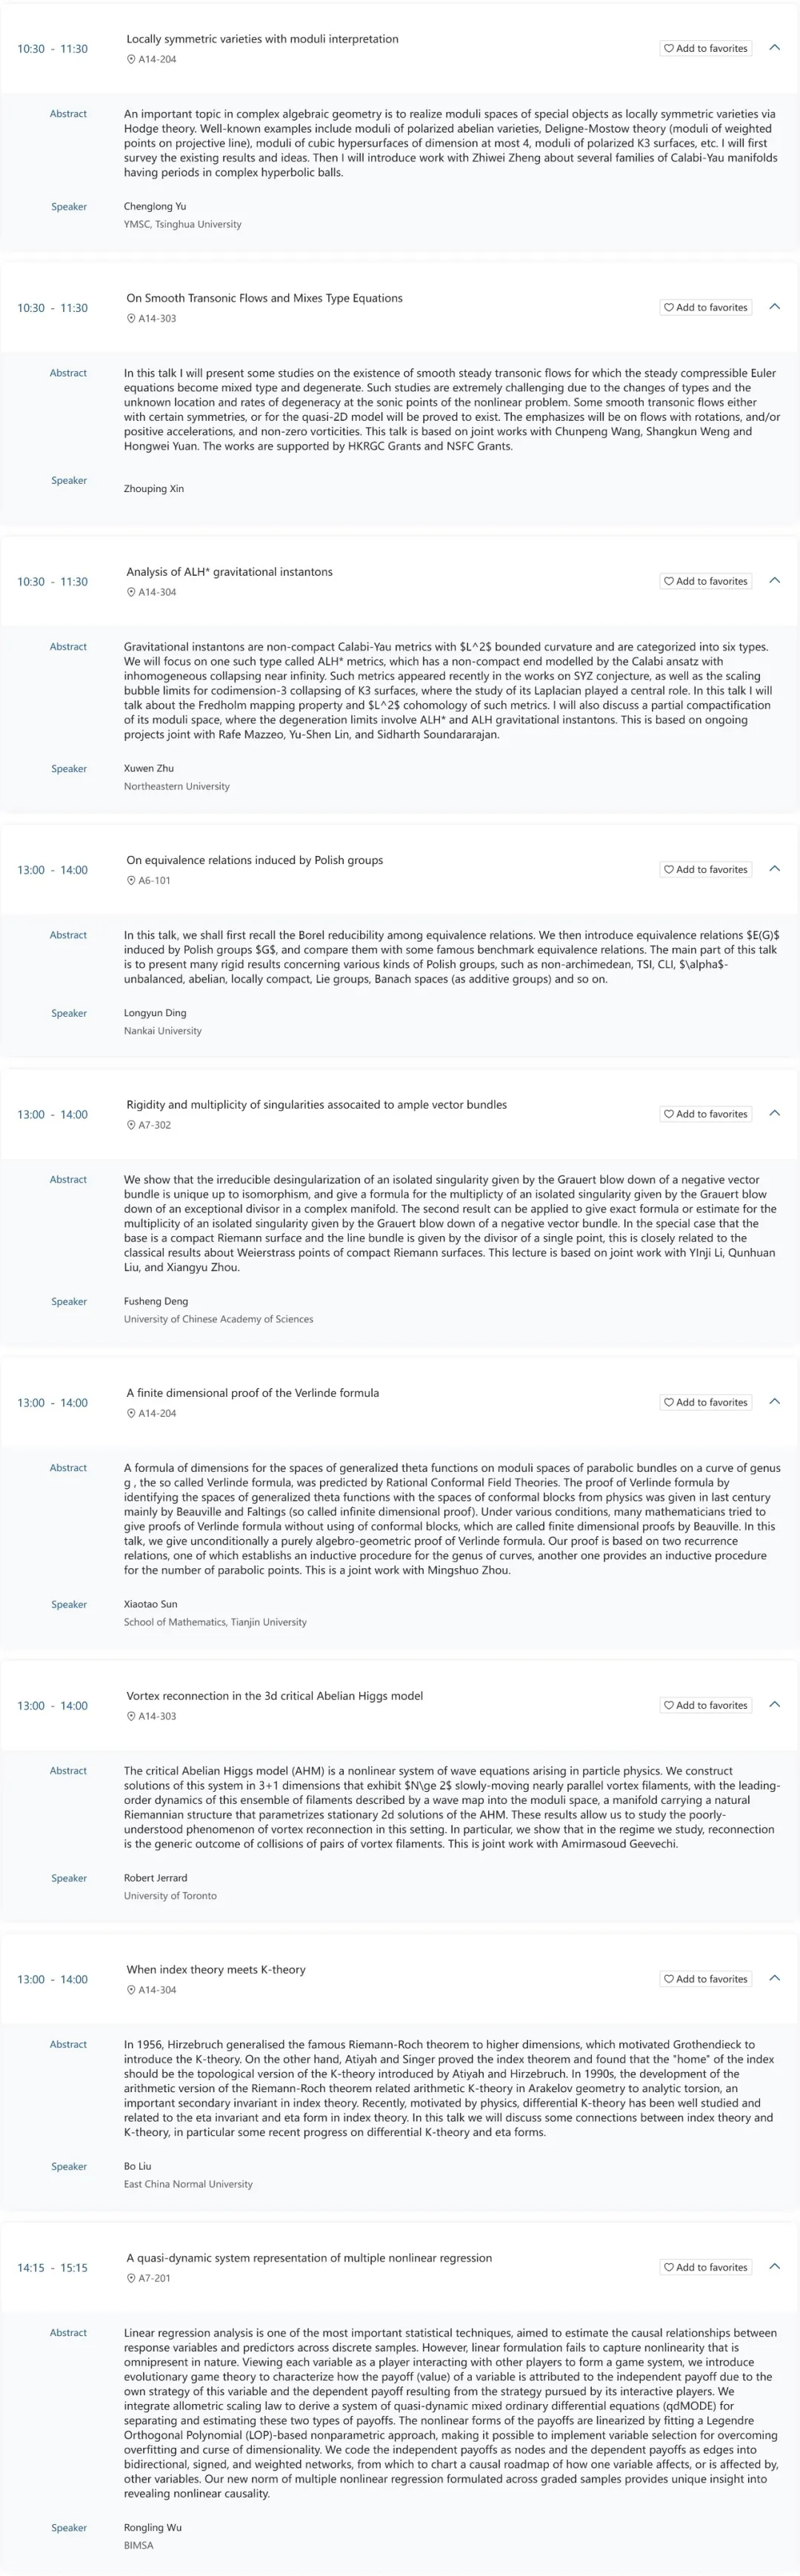Click location pin for A14-304 under ALH* gravitational instantons
The height and width of the screenshot is (2576, 800).
[131, 593]
